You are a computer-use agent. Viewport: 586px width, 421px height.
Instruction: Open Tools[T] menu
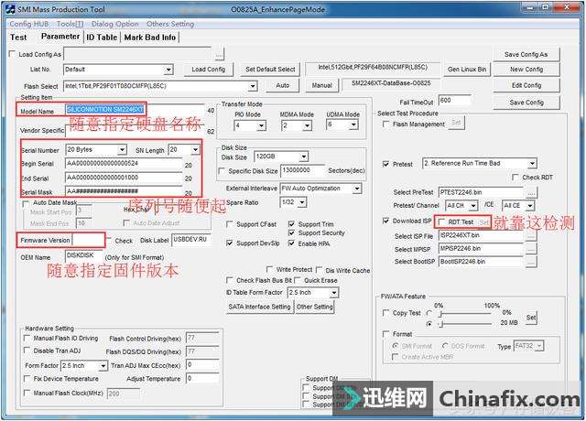click(x=70, y=24)
